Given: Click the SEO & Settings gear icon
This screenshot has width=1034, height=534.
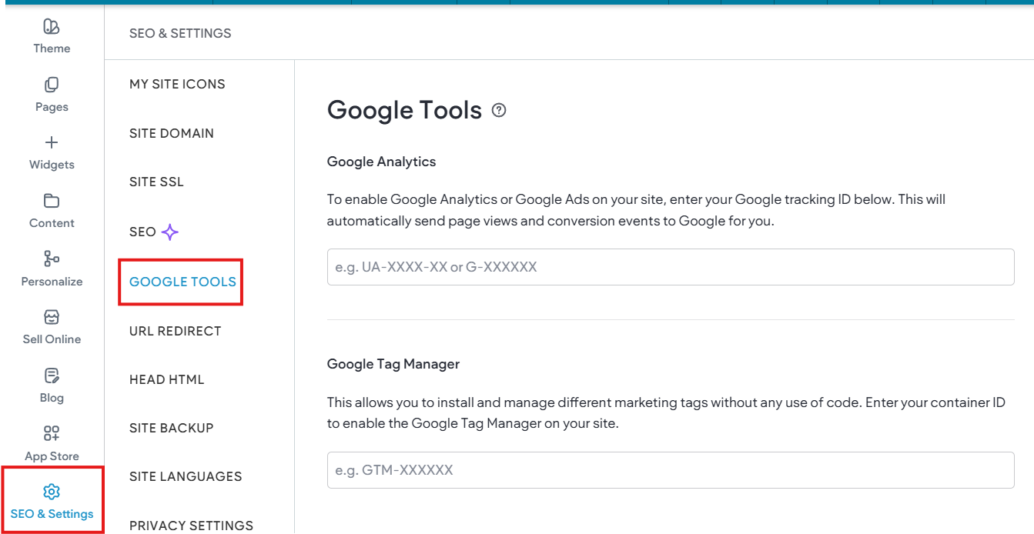Looking at the screenshot, I should [52, 492].
